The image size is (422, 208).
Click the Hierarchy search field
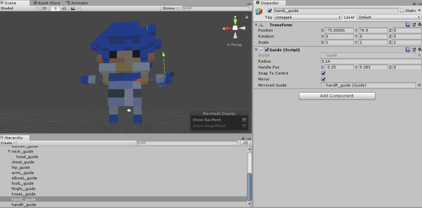pos(188,143)
